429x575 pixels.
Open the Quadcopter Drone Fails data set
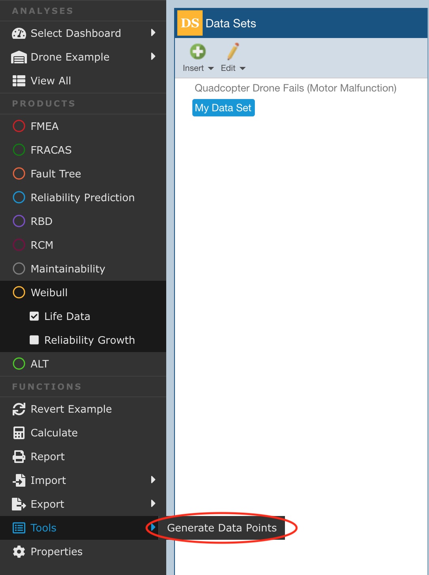[295, 88]
